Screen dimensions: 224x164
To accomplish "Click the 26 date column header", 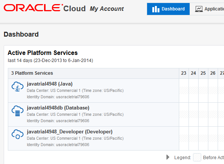I will (x=213, y=73).
